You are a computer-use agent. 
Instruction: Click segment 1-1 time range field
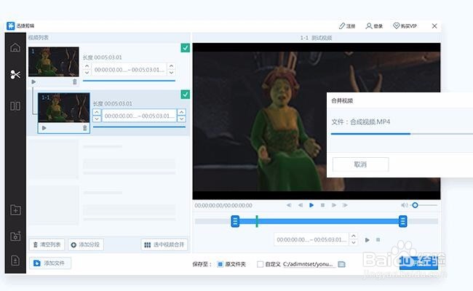coord(139,116)
